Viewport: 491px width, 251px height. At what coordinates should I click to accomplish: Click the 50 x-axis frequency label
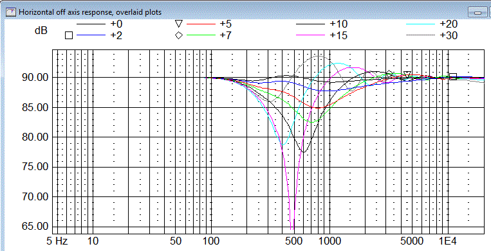[176, 241]
